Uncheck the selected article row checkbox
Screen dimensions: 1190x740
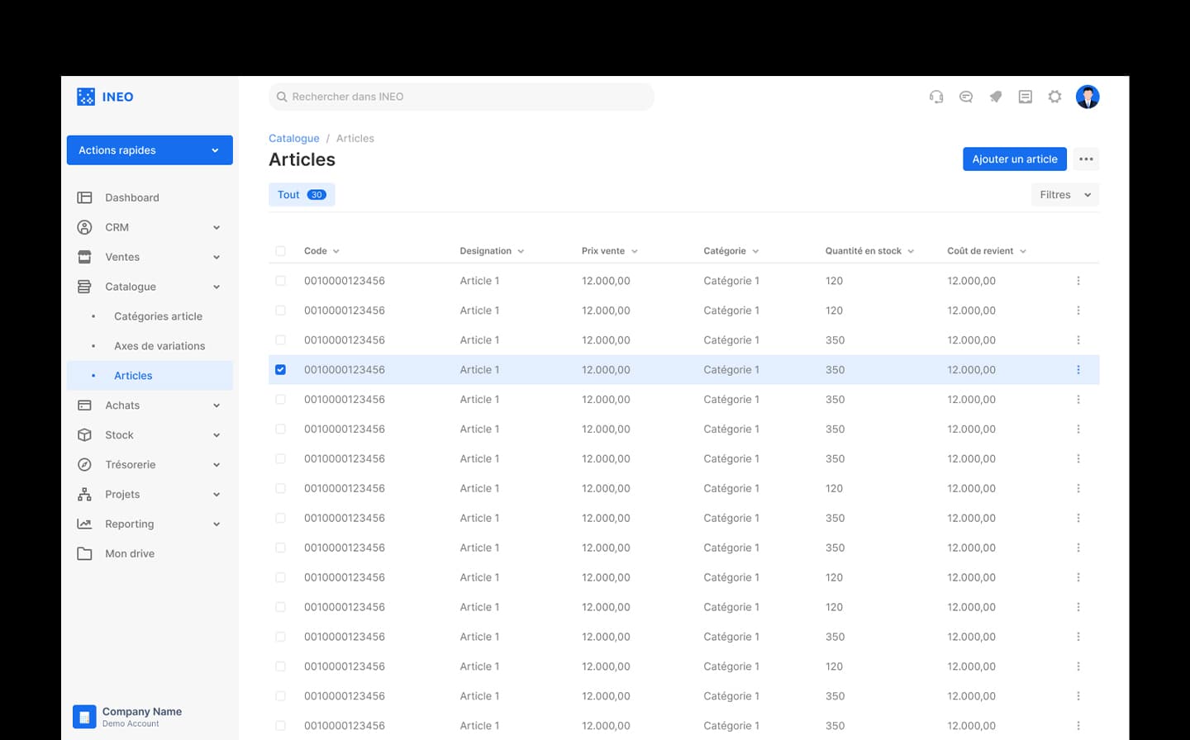[280, 370]
